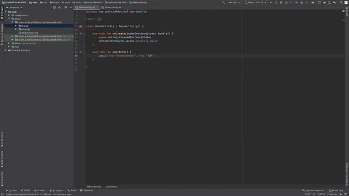
Task: Click the src breadcrumb in navigation bar
Action: [x=44, y=2]
